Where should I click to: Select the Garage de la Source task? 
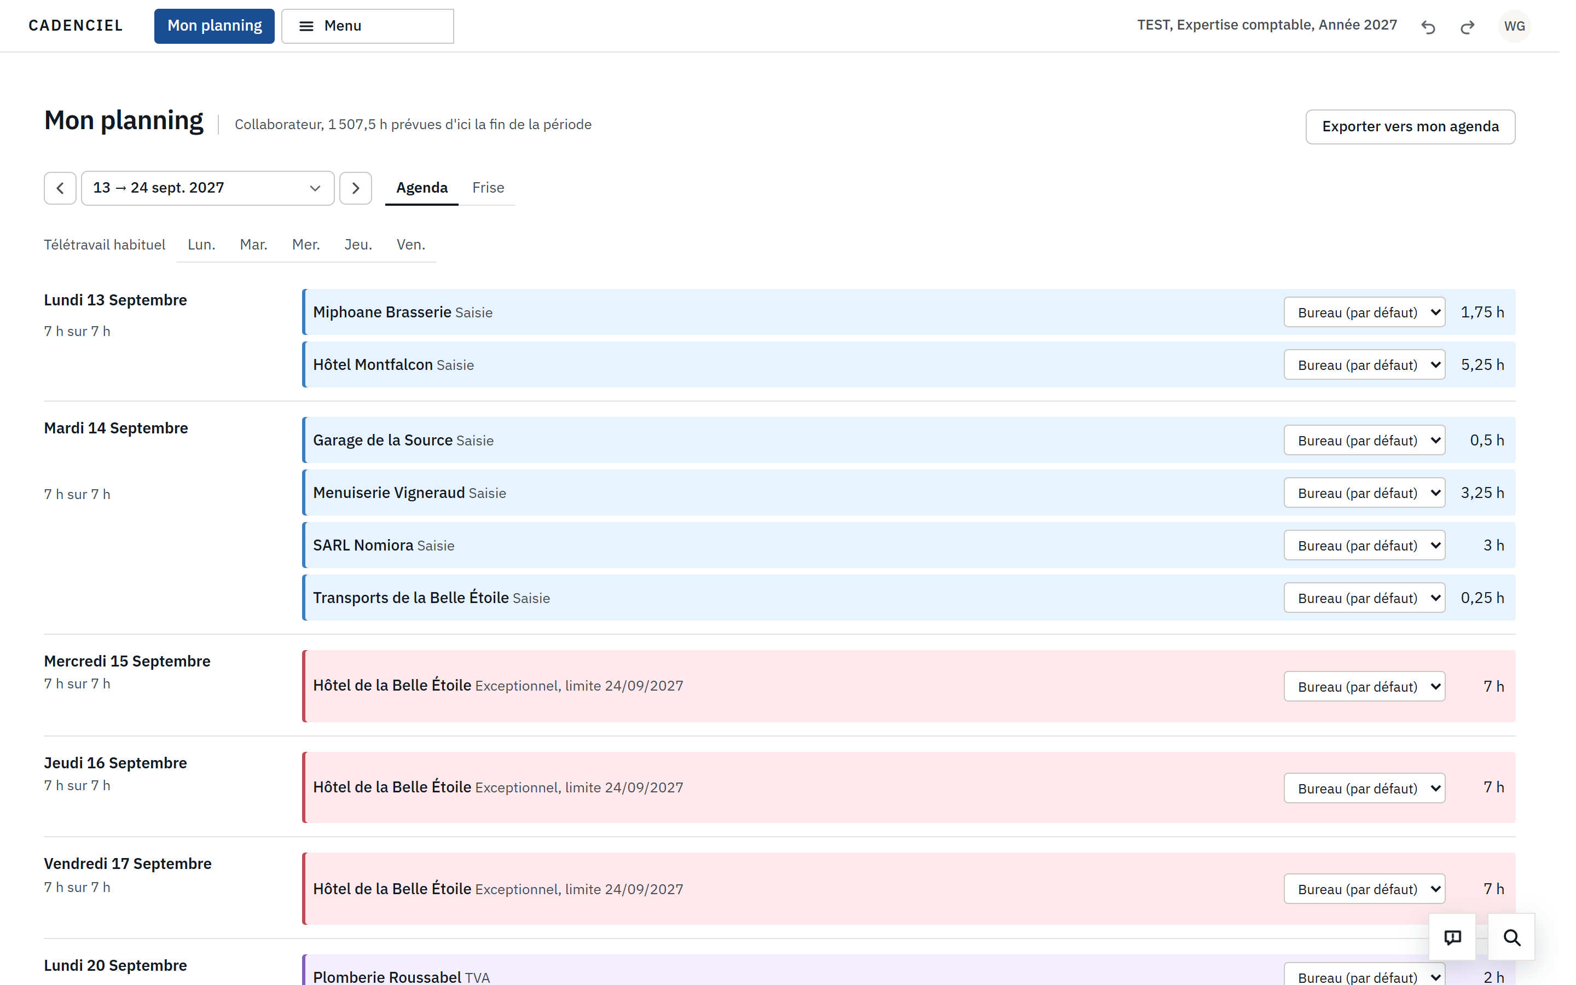pos(908,441)
